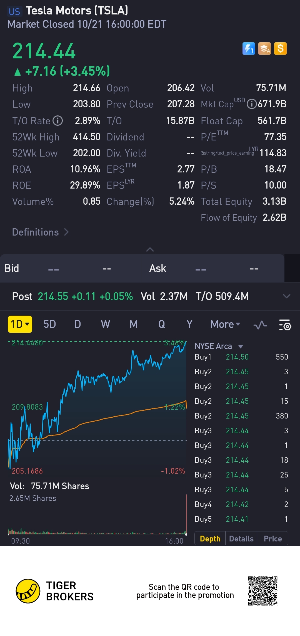
Task: Tap the T/O Rate info icon
Action: 58,121
